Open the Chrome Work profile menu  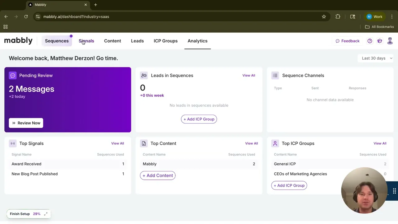pyautogui.click(x=375, y=17)
